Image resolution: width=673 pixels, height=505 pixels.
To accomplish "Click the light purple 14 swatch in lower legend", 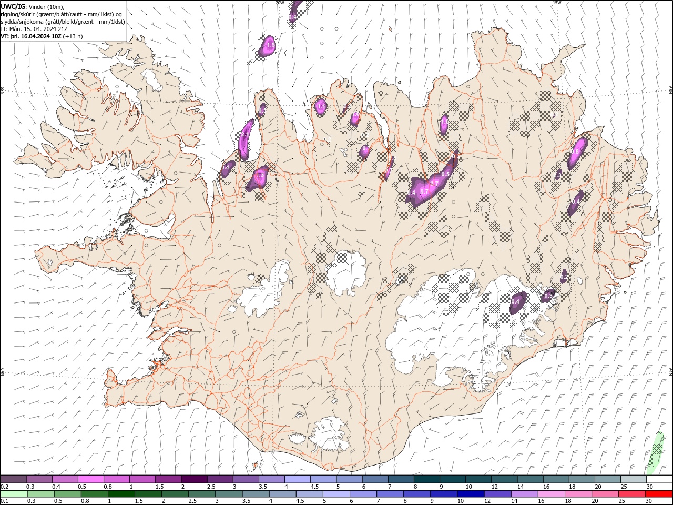I will coord(524,493).
